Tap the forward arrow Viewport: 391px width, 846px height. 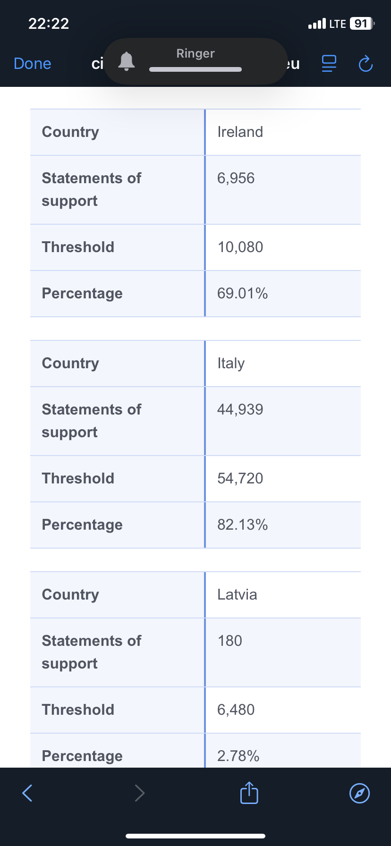[x=139, y=793]
